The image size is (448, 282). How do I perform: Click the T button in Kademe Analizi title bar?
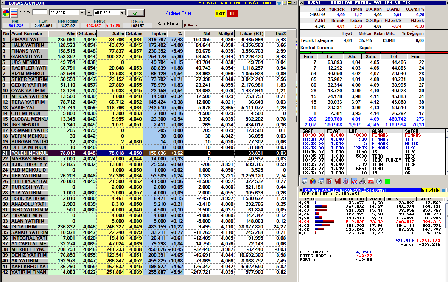click(x=434, y=190)
